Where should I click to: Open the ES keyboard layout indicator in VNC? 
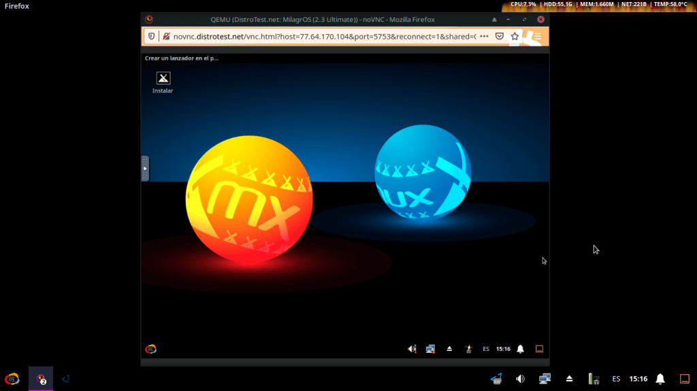tap(486, 349)
